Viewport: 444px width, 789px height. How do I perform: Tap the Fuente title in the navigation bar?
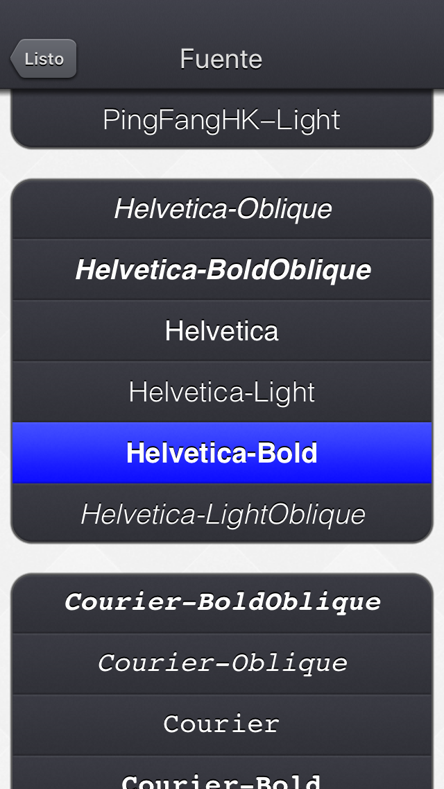[221, 59]
